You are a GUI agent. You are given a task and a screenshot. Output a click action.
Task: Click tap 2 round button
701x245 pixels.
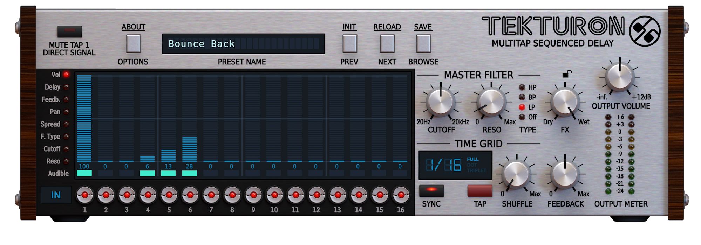[x=106, y=195]
